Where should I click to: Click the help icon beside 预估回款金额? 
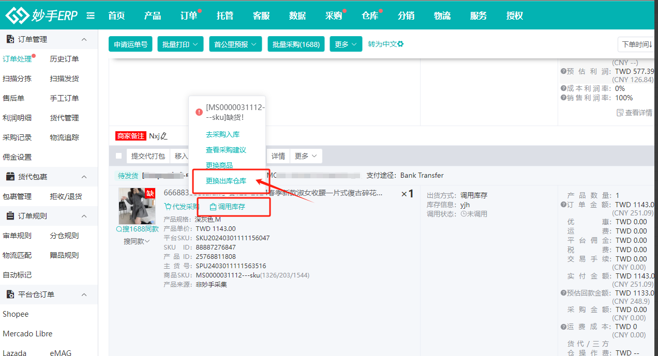point(563,293)
